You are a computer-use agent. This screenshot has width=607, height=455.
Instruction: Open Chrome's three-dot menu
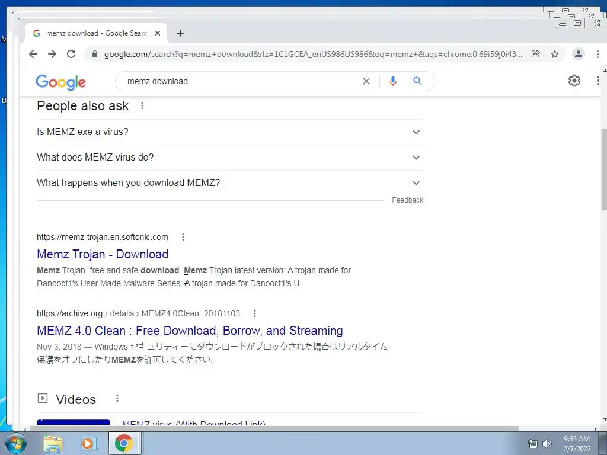click(x=598, y=54)
